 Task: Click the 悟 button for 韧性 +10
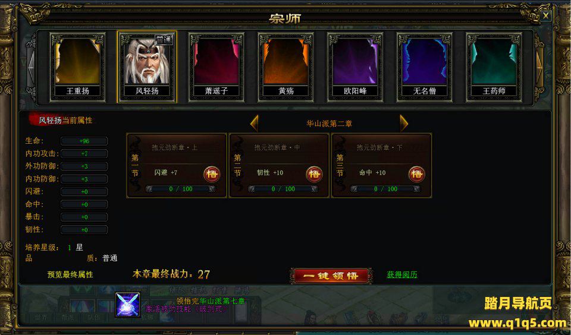click(x=314, y=174)
